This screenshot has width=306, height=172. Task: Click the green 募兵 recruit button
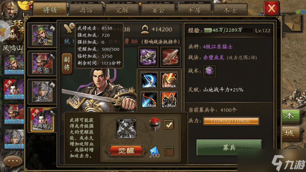pyautogui.click(x=229, y=148)
